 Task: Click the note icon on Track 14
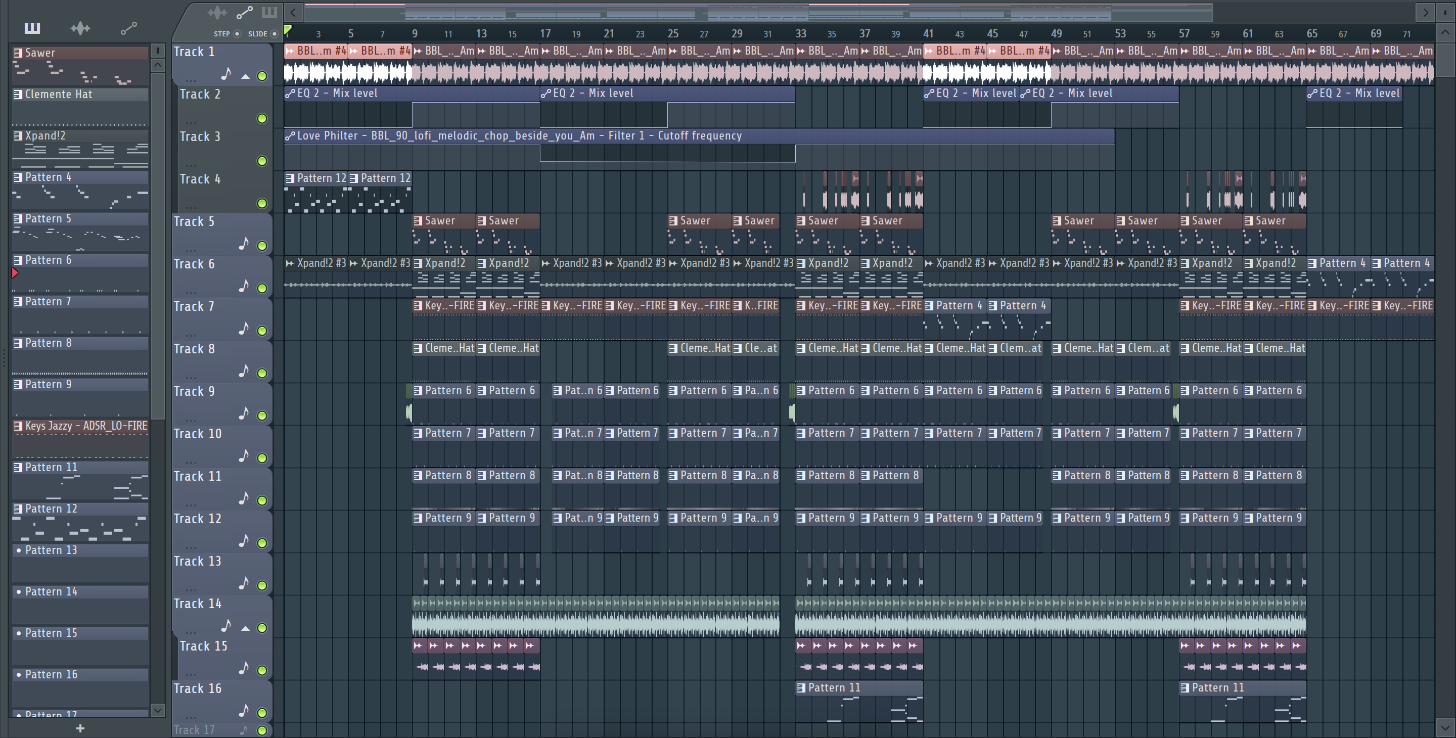[226, 626]
